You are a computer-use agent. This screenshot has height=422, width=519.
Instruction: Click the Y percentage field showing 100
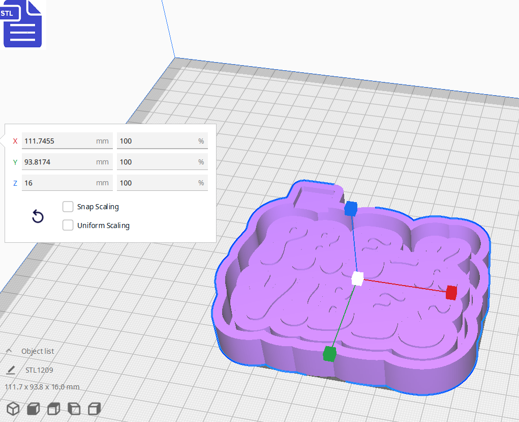click(161, 161)
